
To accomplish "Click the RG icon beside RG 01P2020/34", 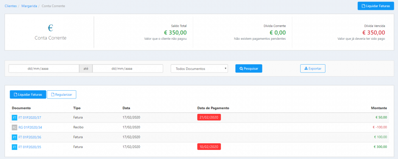I will (15, 127).
